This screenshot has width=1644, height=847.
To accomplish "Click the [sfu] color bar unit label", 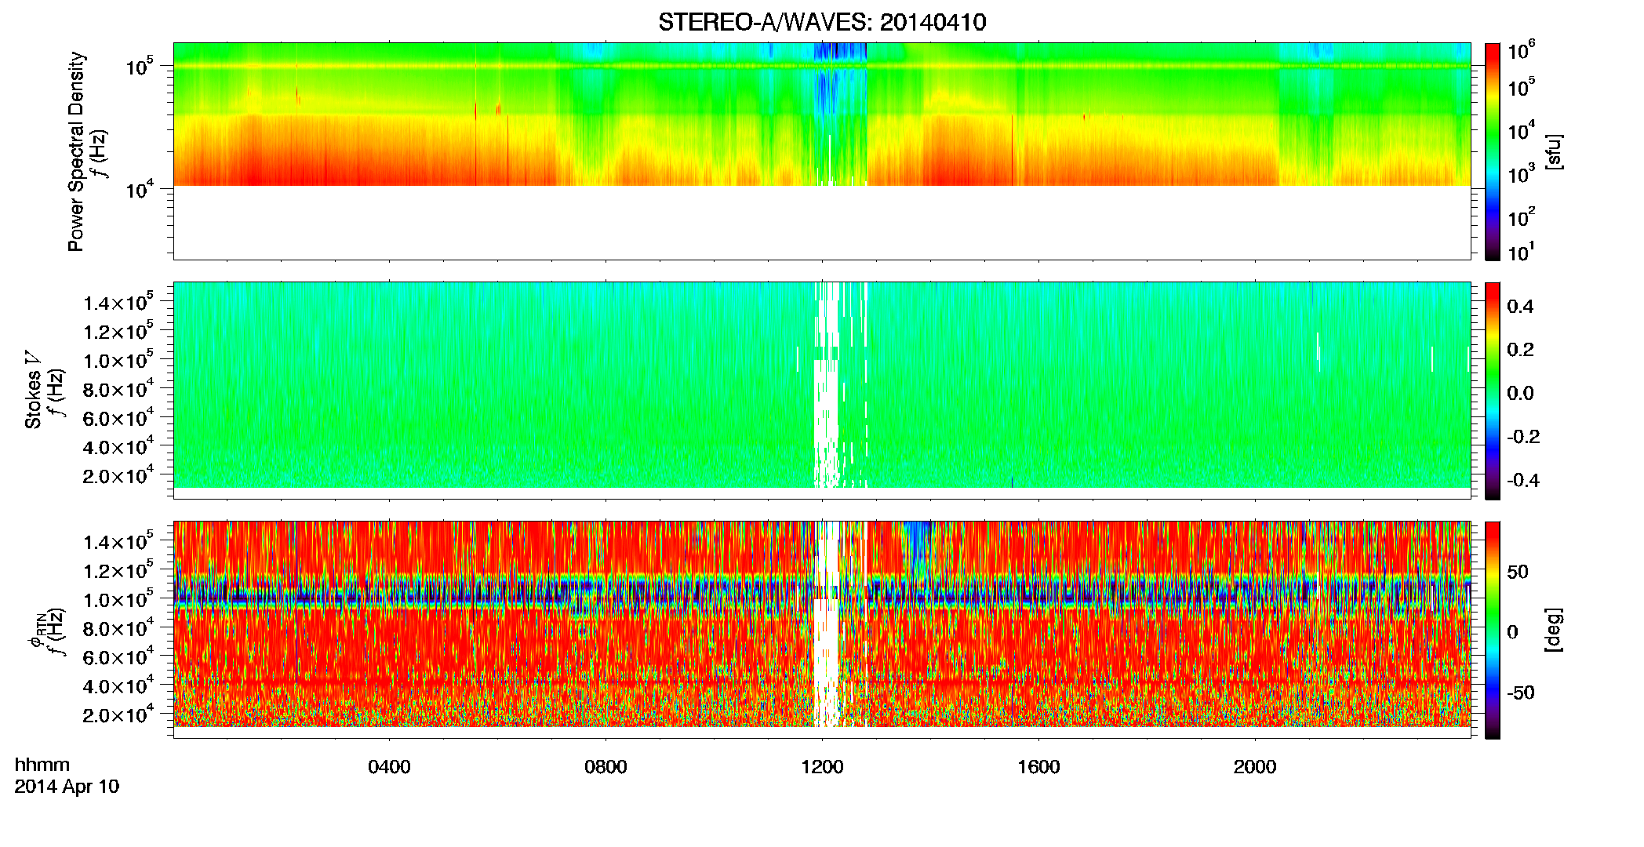I will click(x=1554, y=151).
